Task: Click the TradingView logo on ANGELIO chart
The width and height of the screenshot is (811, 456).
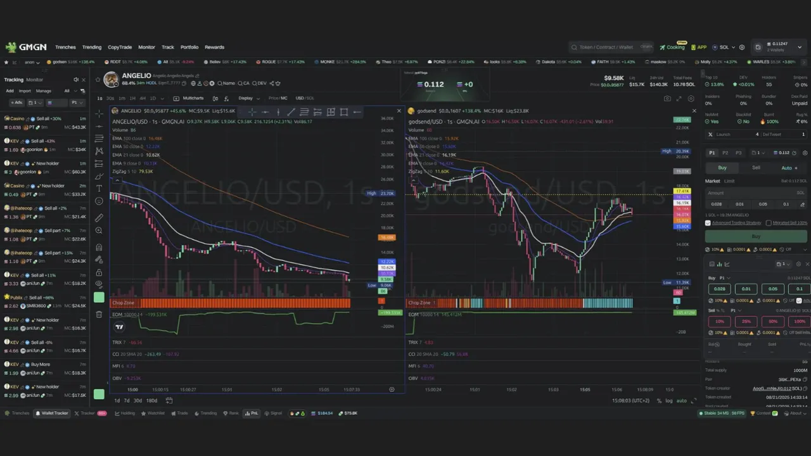Action: [119, 327]
